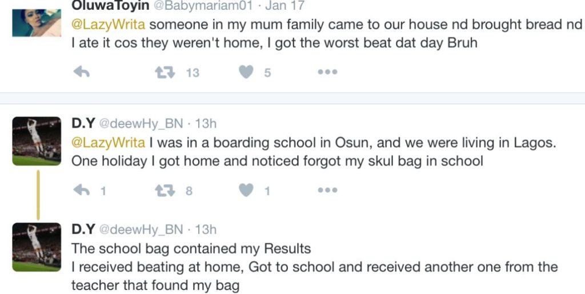The width and height of the screenshot is (585, 294).
Task: Reply to D.Y's boarding school tweet
Action: click(82, 191)
